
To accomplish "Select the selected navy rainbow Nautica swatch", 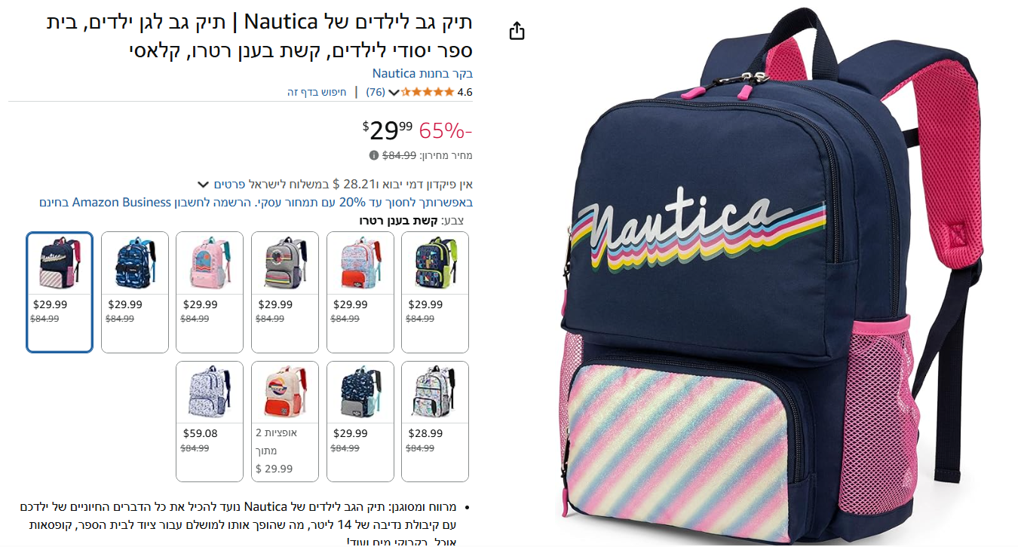I will pyautogui.click(x=60, y=292).
